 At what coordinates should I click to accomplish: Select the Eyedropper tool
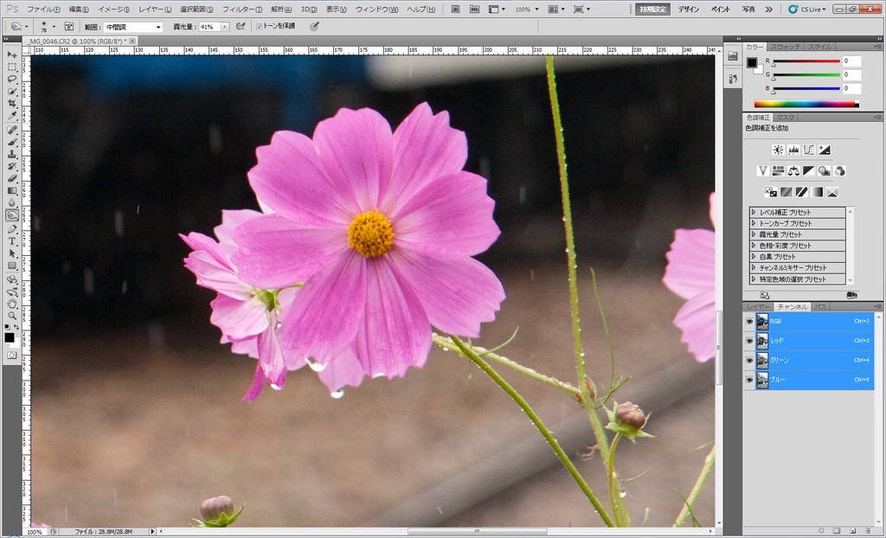coord(12,116)
